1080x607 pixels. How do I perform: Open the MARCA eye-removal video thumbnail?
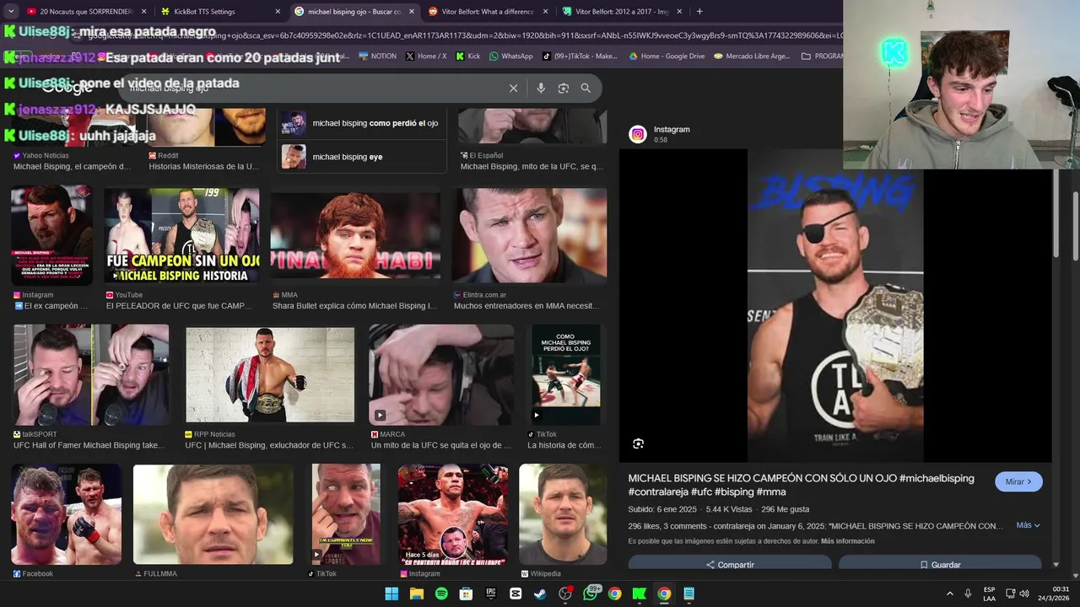(441, 375)
